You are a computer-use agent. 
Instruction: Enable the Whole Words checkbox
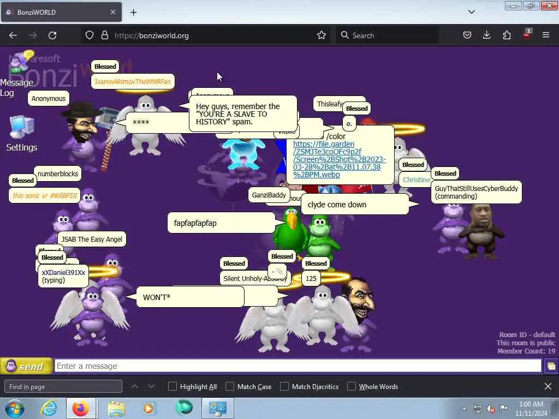[x=352, y=387]
